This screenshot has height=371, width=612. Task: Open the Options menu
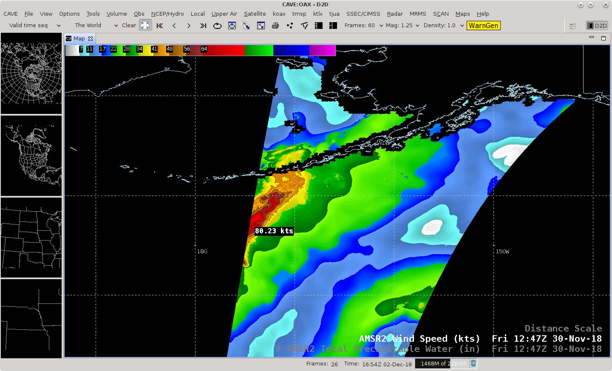click(x=69, y=14)
